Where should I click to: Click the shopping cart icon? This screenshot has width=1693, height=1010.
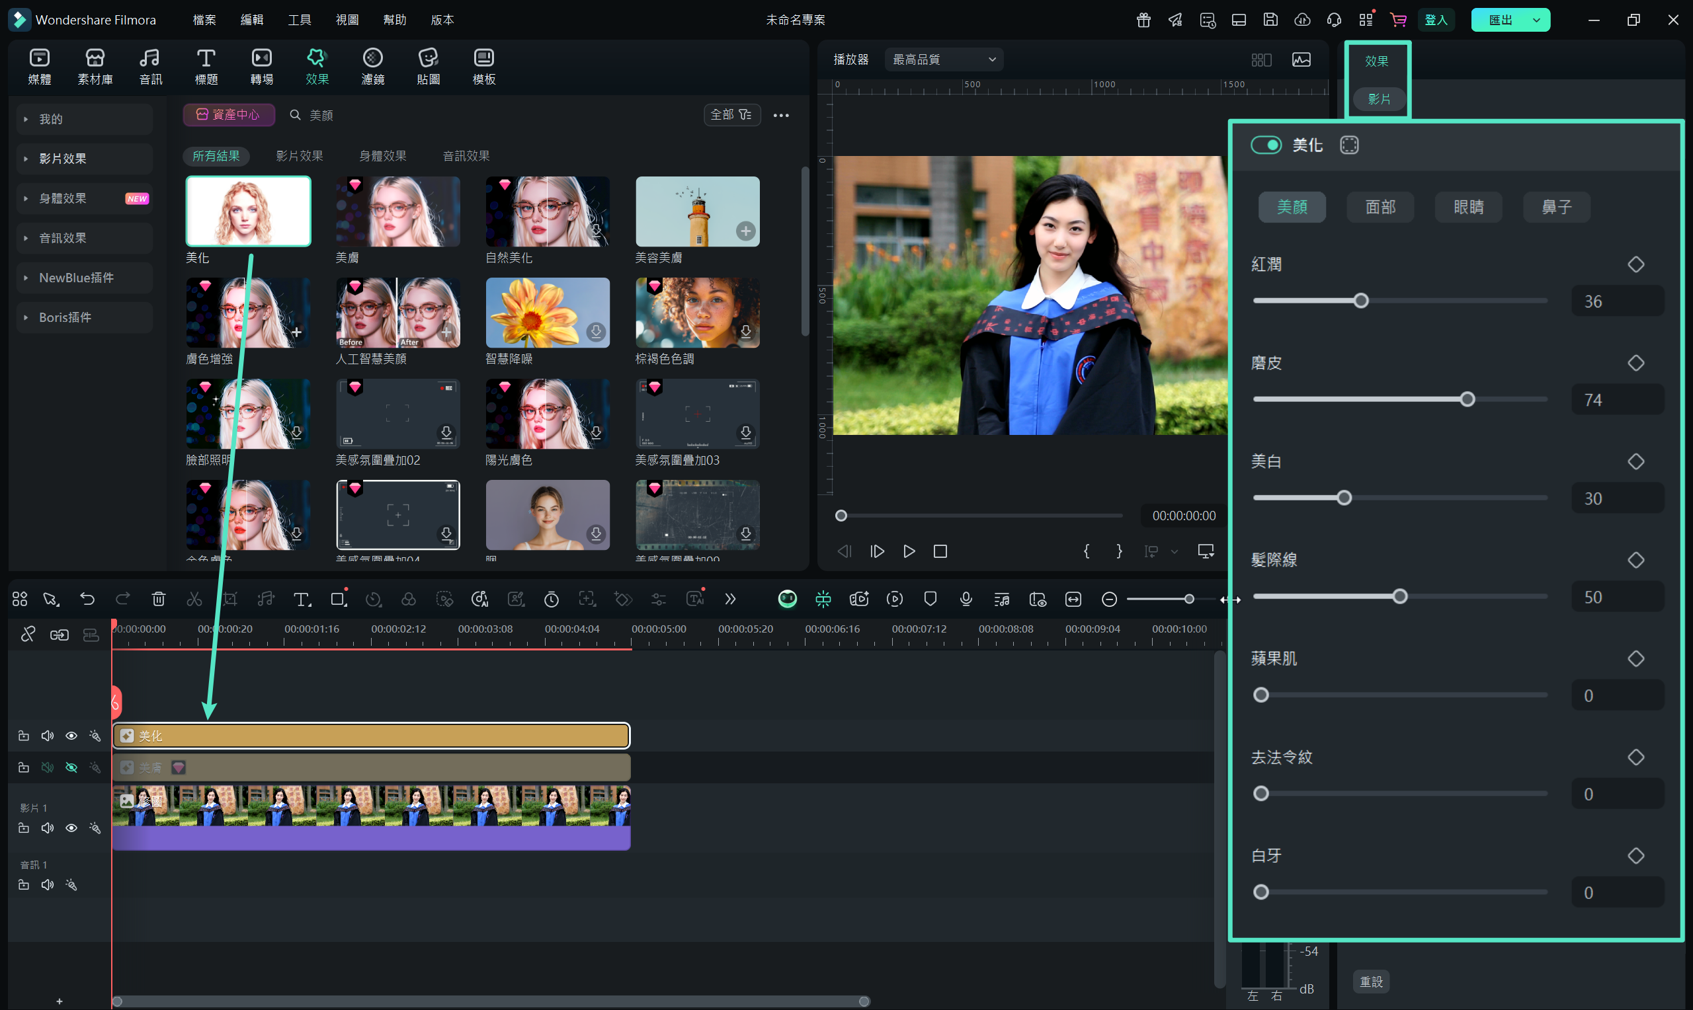point(1398,20)
